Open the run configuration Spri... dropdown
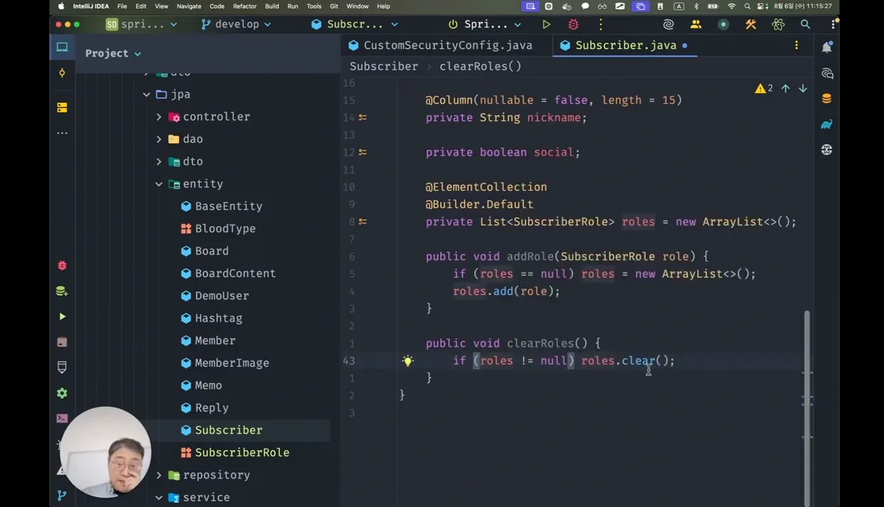The image size is (884, 507). click(485, 24)
